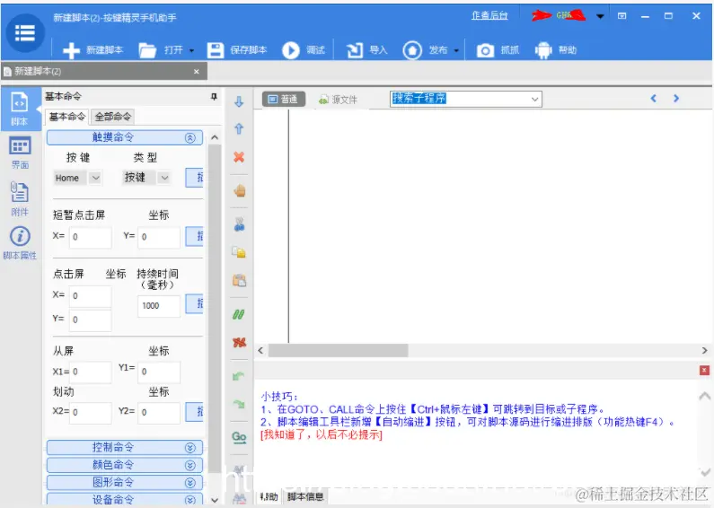Click the 导入 import icon
This screenshot has width=714, height=508.
[355, 50]
